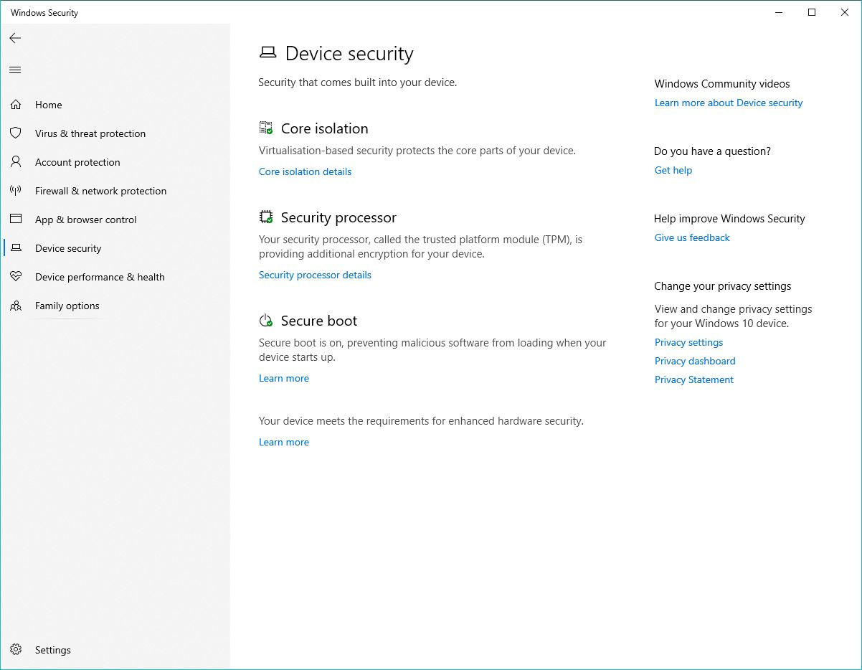This screenshot has width=862, height=670.
Task: Click the Home house icon
Action: 16,105
